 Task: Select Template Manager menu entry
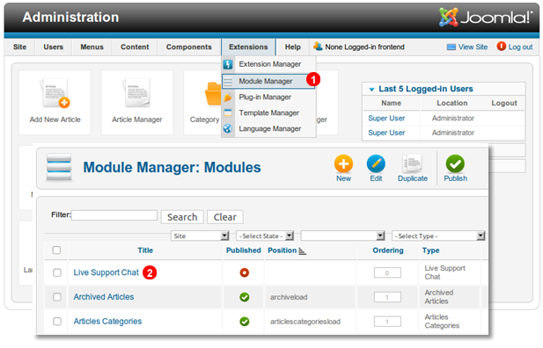coord(268,112)
